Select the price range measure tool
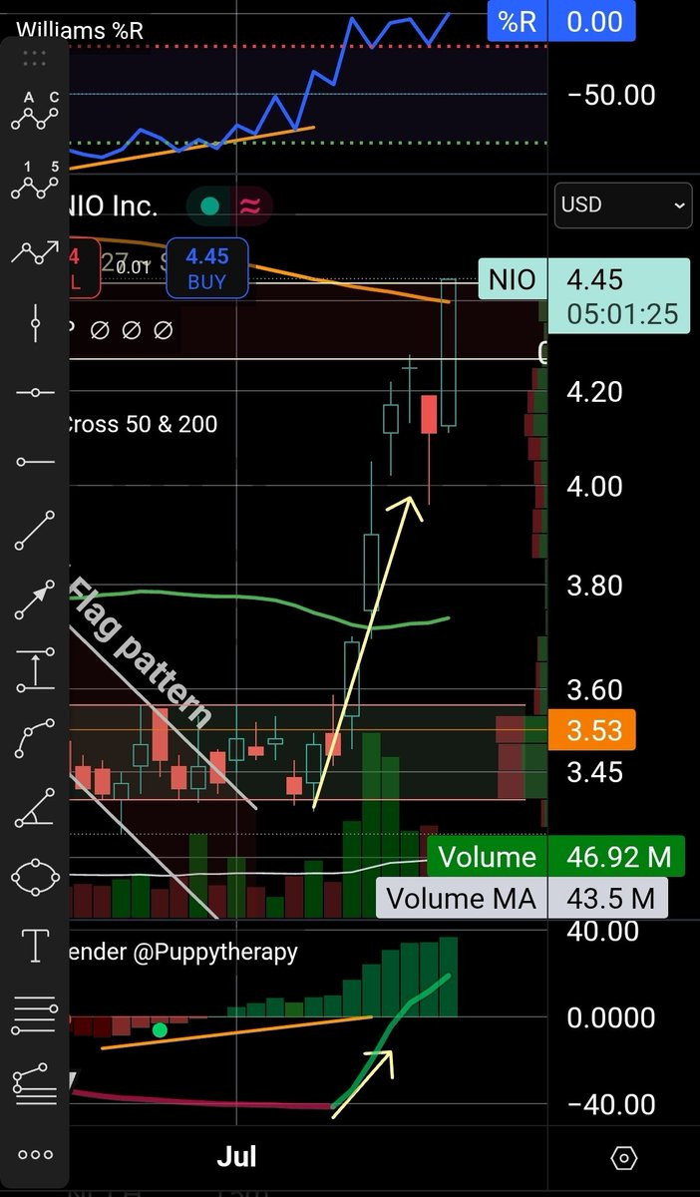 (x=35, y=668)
